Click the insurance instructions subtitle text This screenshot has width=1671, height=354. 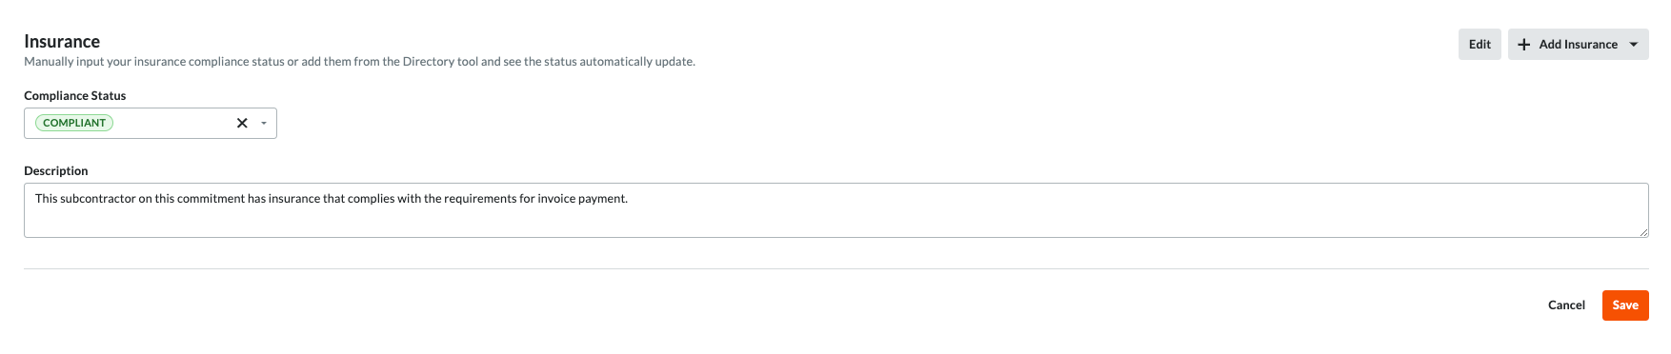(x=360, y=62)
